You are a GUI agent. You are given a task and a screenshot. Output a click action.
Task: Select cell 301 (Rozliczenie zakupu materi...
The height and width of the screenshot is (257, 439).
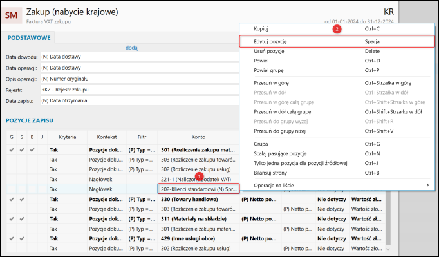click(x=198, y=229)
